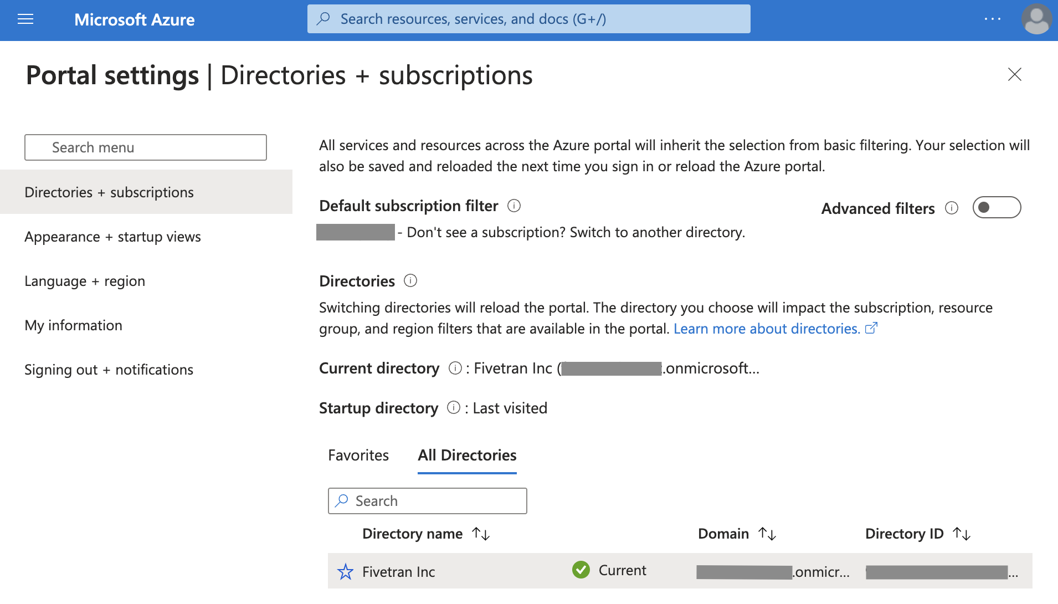Focus the global resource search bar
The width and height of the screenshot is (1058, 604).
tap(528, 19)
